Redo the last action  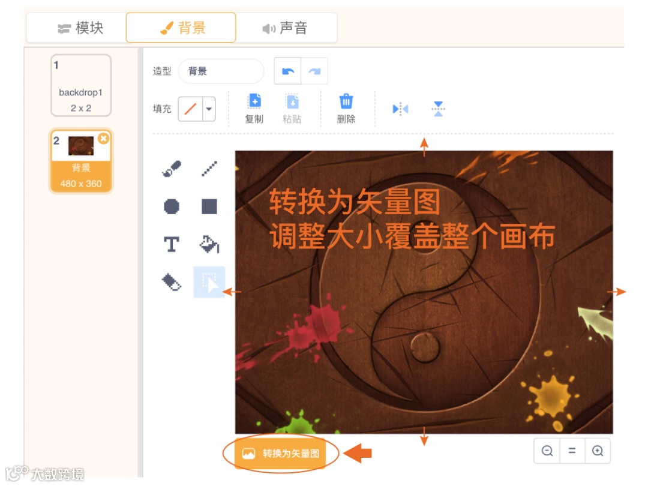(314, 71)
